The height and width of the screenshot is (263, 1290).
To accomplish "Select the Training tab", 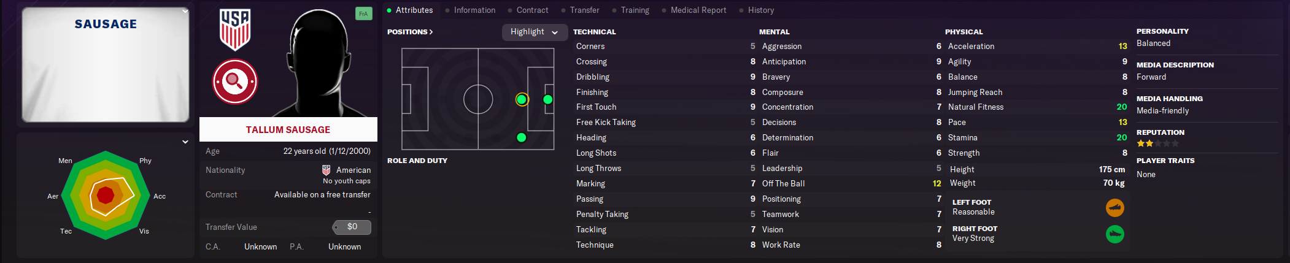I will (x=635, y=10).
